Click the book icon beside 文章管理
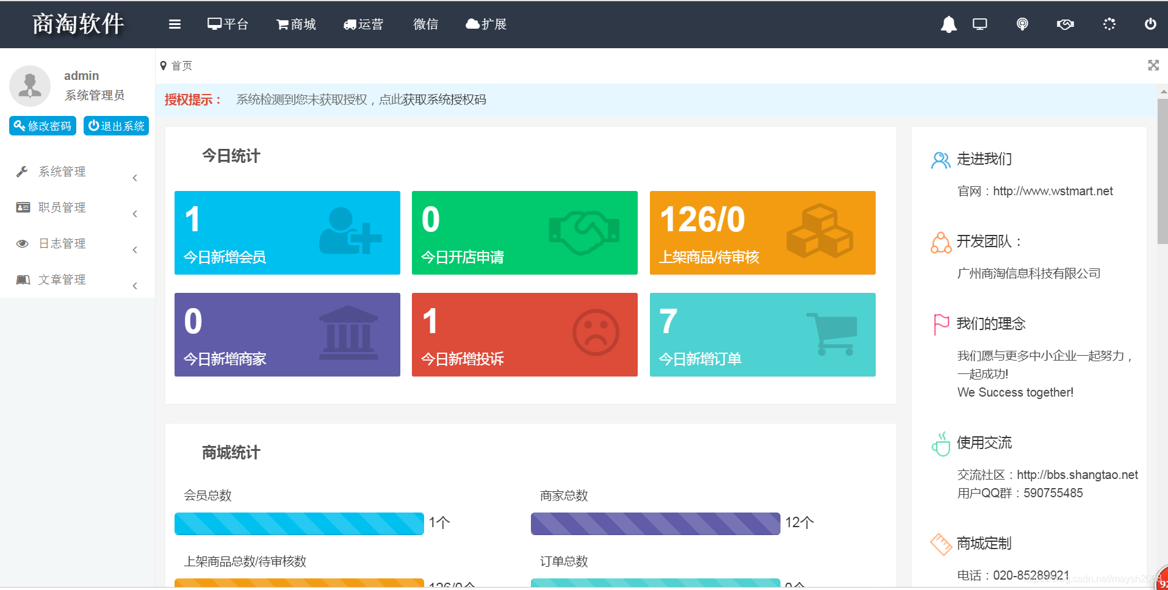Viewport: 1168px width, 590px height. (x=23, y=279)
